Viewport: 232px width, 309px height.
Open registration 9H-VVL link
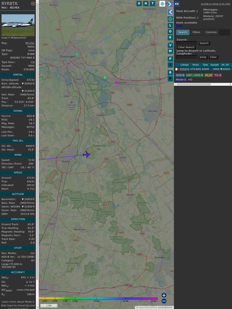[x=30, y=43]
